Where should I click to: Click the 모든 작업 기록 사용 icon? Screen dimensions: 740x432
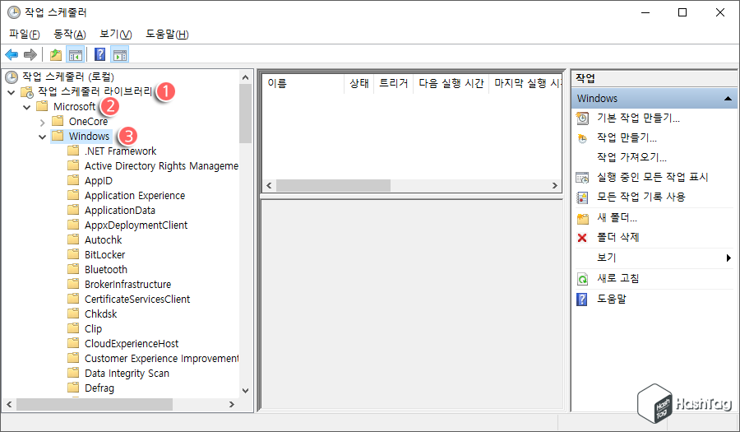point(582,197)
